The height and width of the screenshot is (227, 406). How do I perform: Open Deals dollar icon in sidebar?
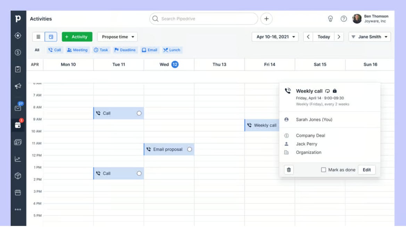[x=18, y=52]
